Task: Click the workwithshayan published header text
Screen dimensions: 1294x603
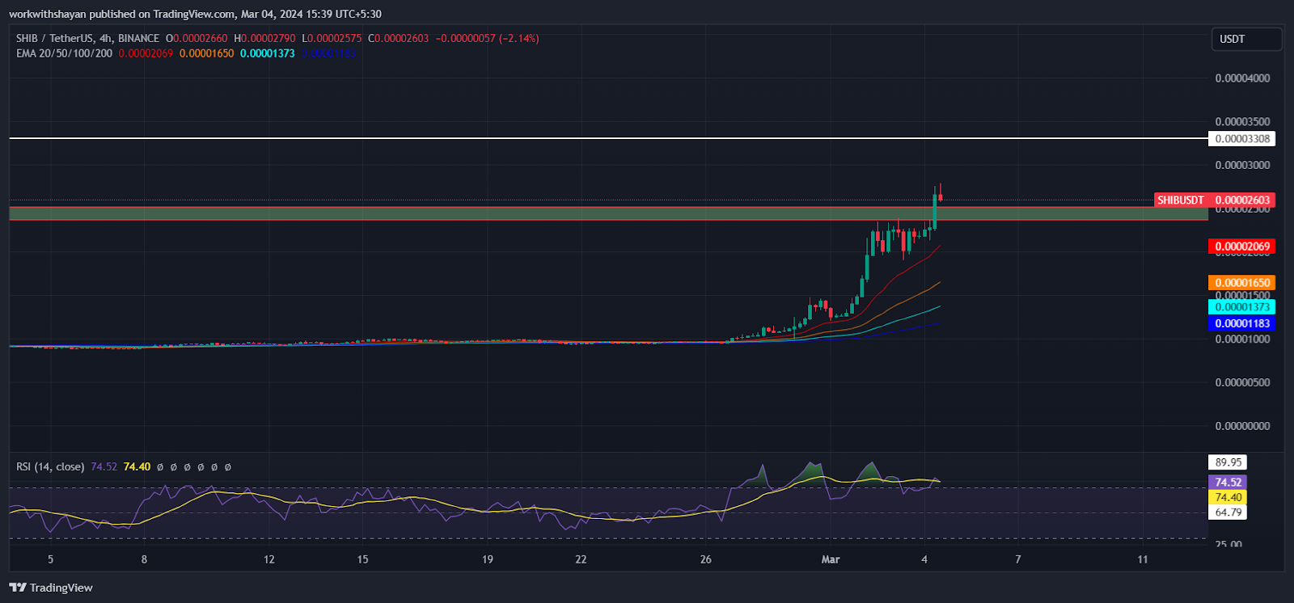Action: (x=195, y=14)
